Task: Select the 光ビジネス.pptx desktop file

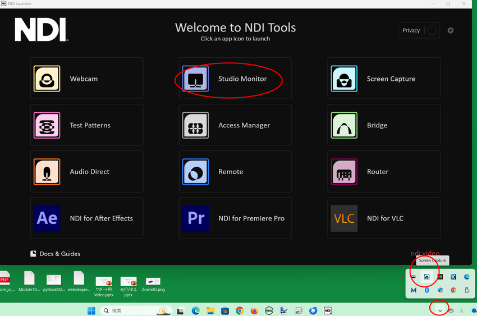Action: tap(129, 286)
